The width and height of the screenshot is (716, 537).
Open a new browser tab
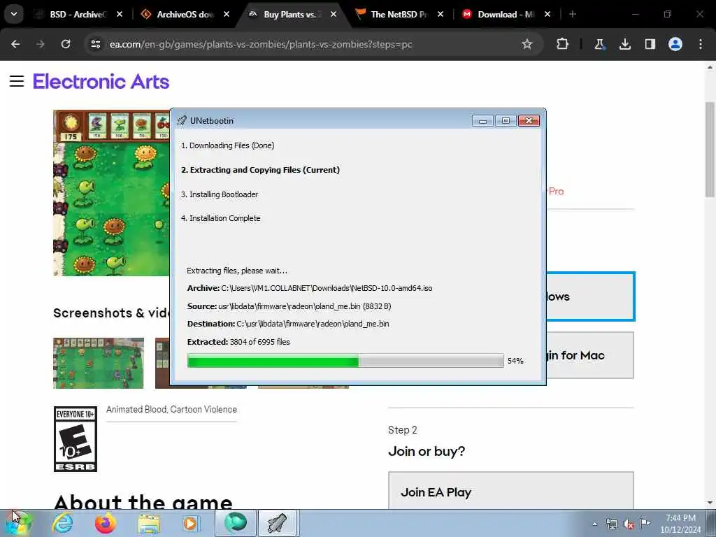[572, 15]
